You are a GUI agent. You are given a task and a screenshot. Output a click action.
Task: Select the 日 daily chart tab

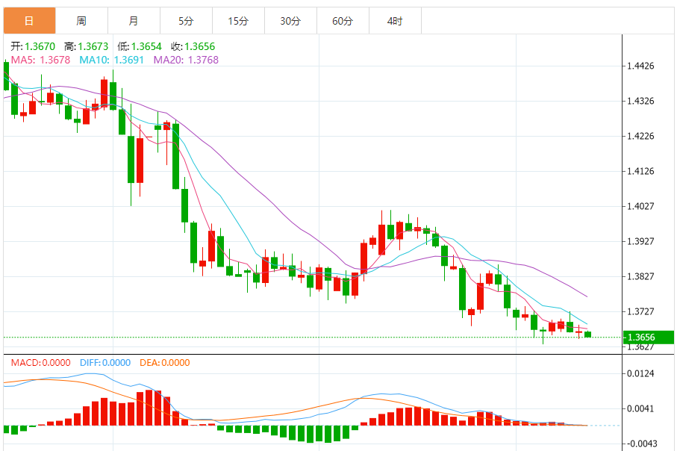tap(29, 21)
